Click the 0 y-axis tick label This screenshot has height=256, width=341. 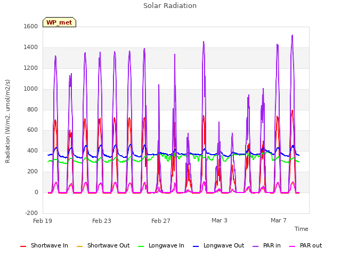[x=36, y=192]
